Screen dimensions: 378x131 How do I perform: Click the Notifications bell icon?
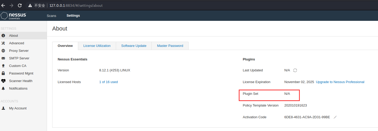click(3, 89)
